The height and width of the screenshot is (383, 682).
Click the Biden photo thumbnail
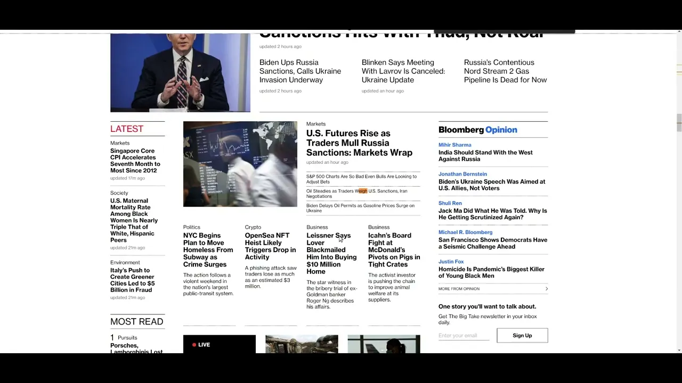click(x=180, y=73)
